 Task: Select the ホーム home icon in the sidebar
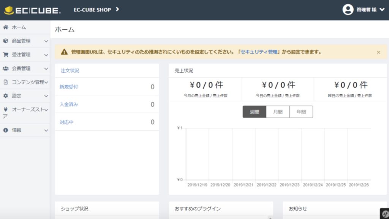[6, 27]
